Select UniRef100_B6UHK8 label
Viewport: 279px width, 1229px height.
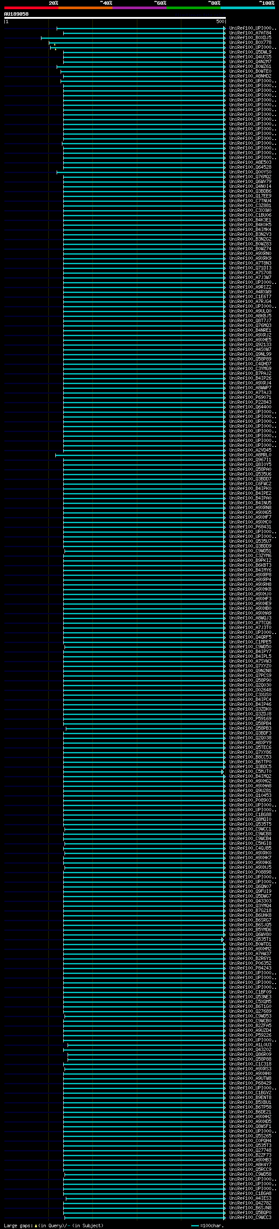click(250, 915)
